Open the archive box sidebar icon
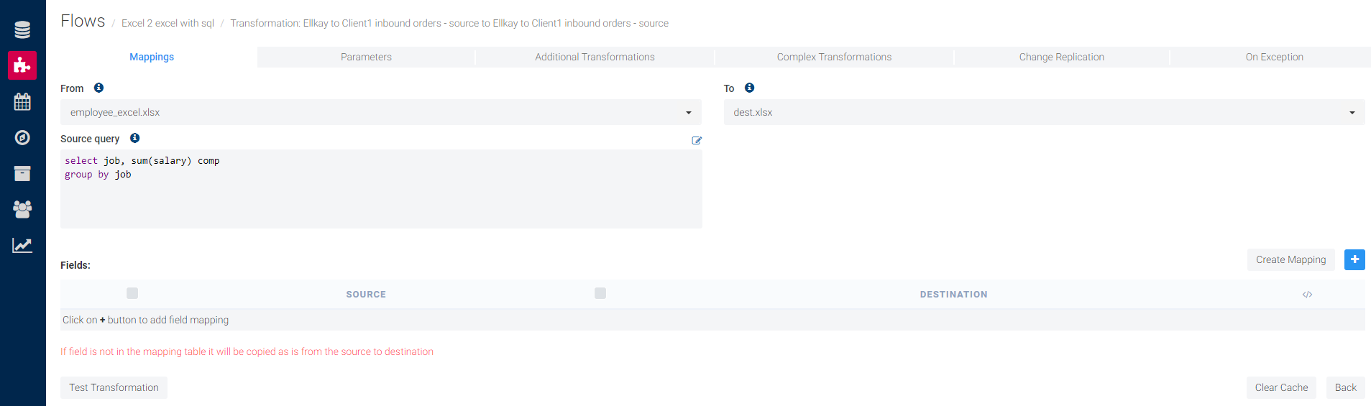This screenshot has height=406, width=1371. pyautogui.click(x=22, y=173)
